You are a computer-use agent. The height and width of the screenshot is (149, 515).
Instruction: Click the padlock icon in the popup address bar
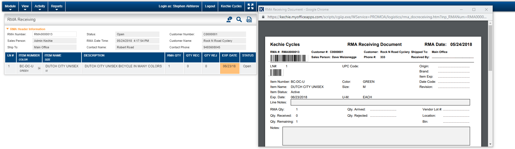263,17
